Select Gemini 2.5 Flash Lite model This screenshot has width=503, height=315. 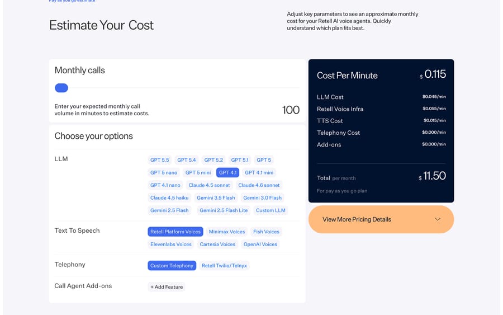[224, 210]
